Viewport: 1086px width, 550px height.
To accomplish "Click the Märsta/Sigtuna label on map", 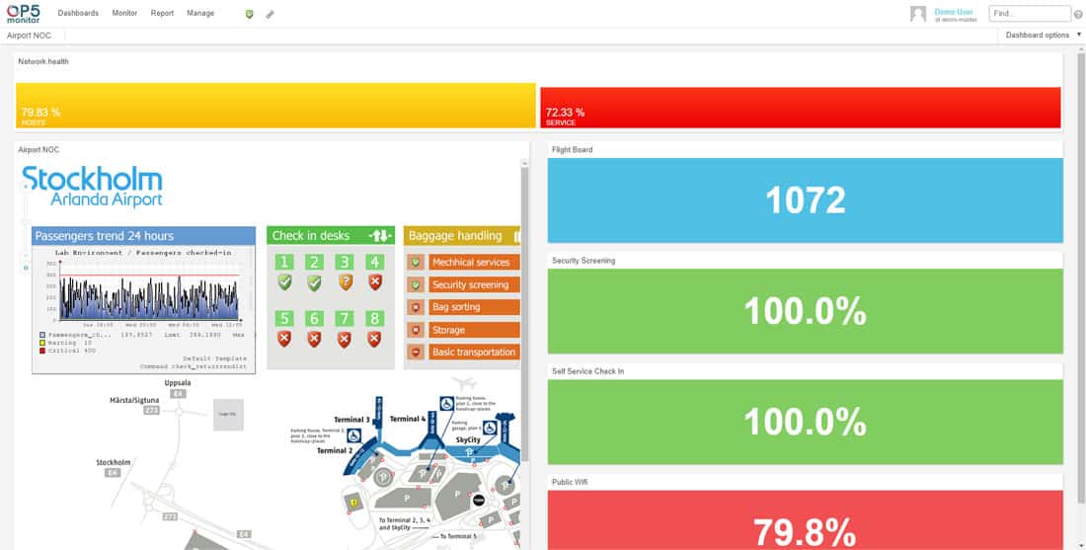I will 134,400.
